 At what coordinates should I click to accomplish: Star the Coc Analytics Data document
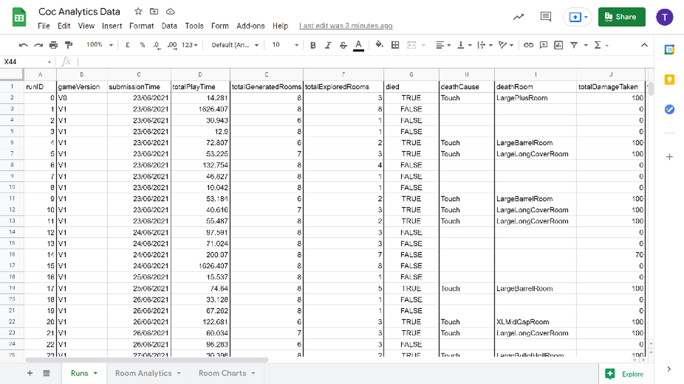point(138,12)
